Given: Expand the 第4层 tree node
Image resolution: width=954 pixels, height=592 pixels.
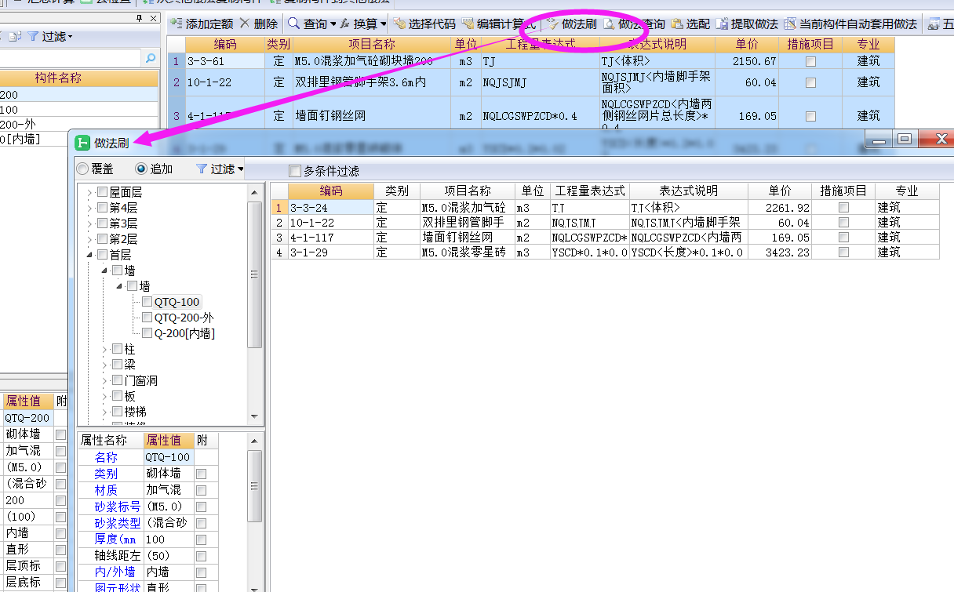Looking at the screenshot, I should click(x=90, y=208).
